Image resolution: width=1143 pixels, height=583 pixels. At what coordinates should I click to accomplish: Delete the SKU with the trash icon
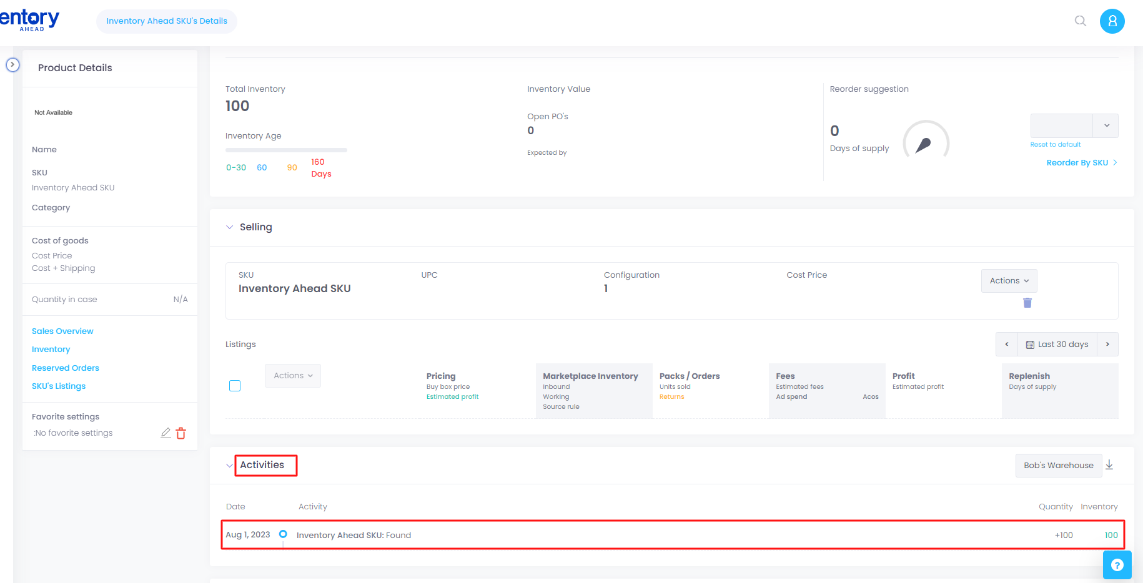[1027, 303]
